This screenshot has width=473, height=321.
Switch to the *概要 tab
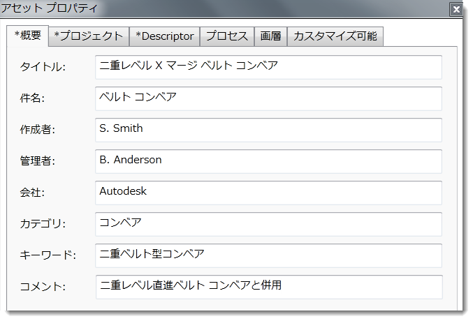pos(28,36)
